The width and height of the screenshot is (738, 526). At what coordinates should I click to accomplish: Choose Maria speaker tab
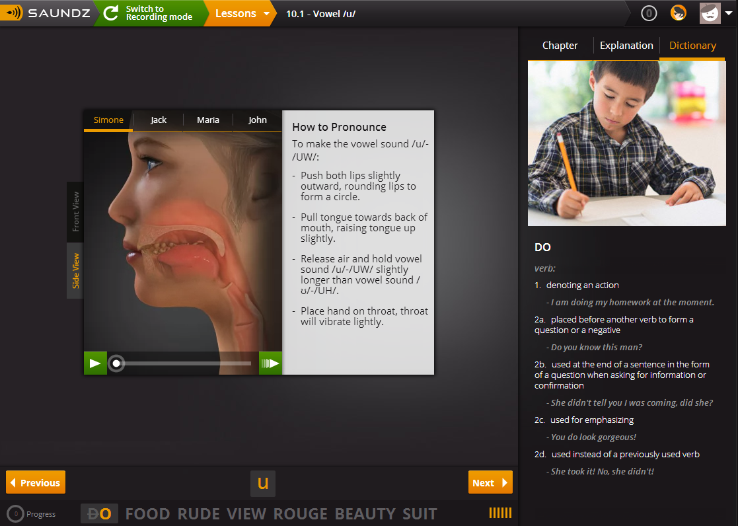[x=208, y=120]
